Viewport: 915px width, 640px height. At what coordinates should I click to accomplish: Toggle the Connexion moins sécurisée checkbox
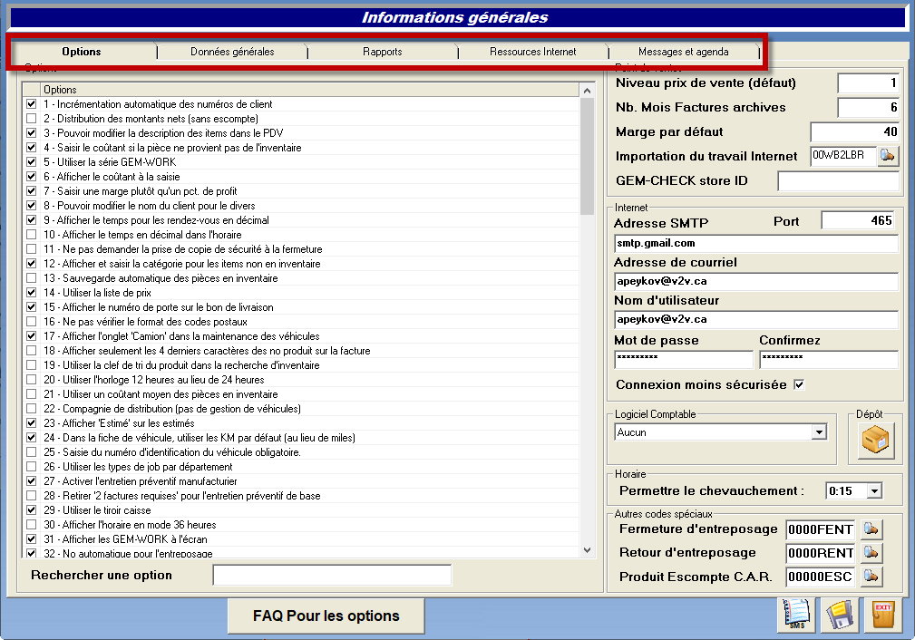(x=799, y=384)
